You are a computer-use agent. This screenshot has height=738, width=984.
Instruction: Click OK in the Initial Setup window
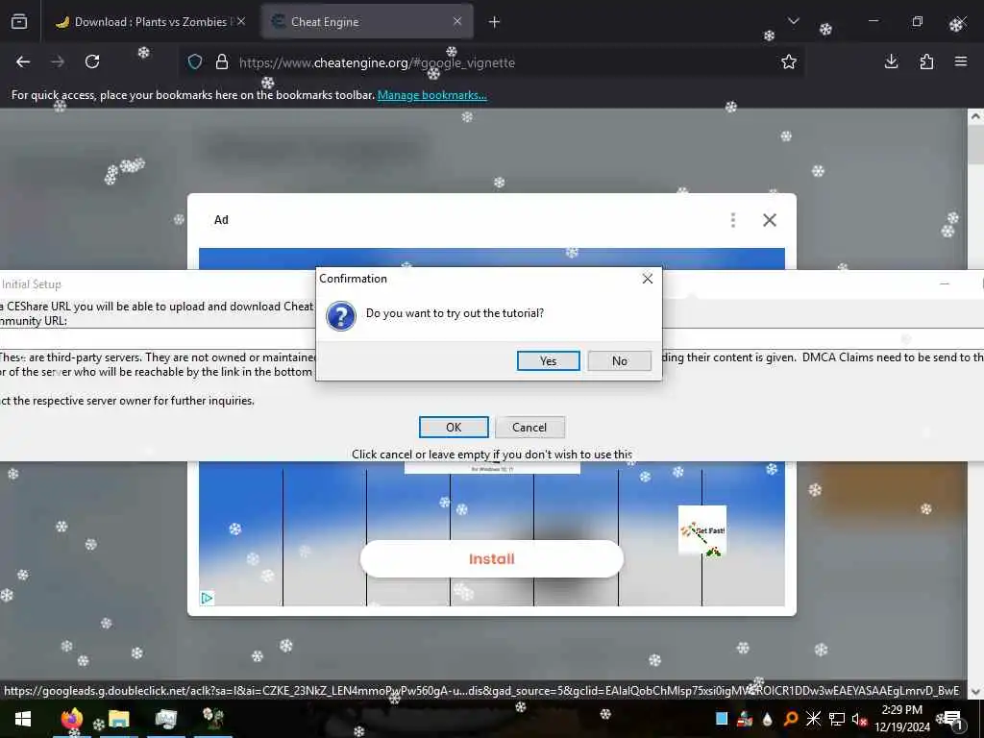(x=454, y=428)
